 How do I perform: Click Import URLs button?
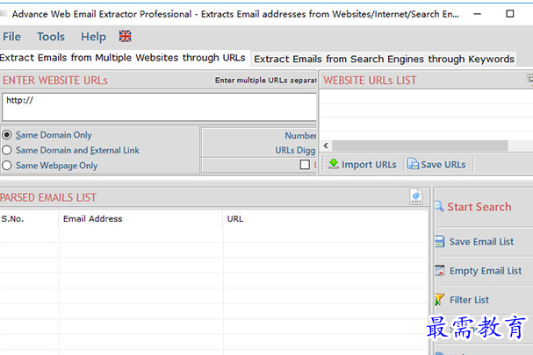pyautogui.click(x=363, y=164)
